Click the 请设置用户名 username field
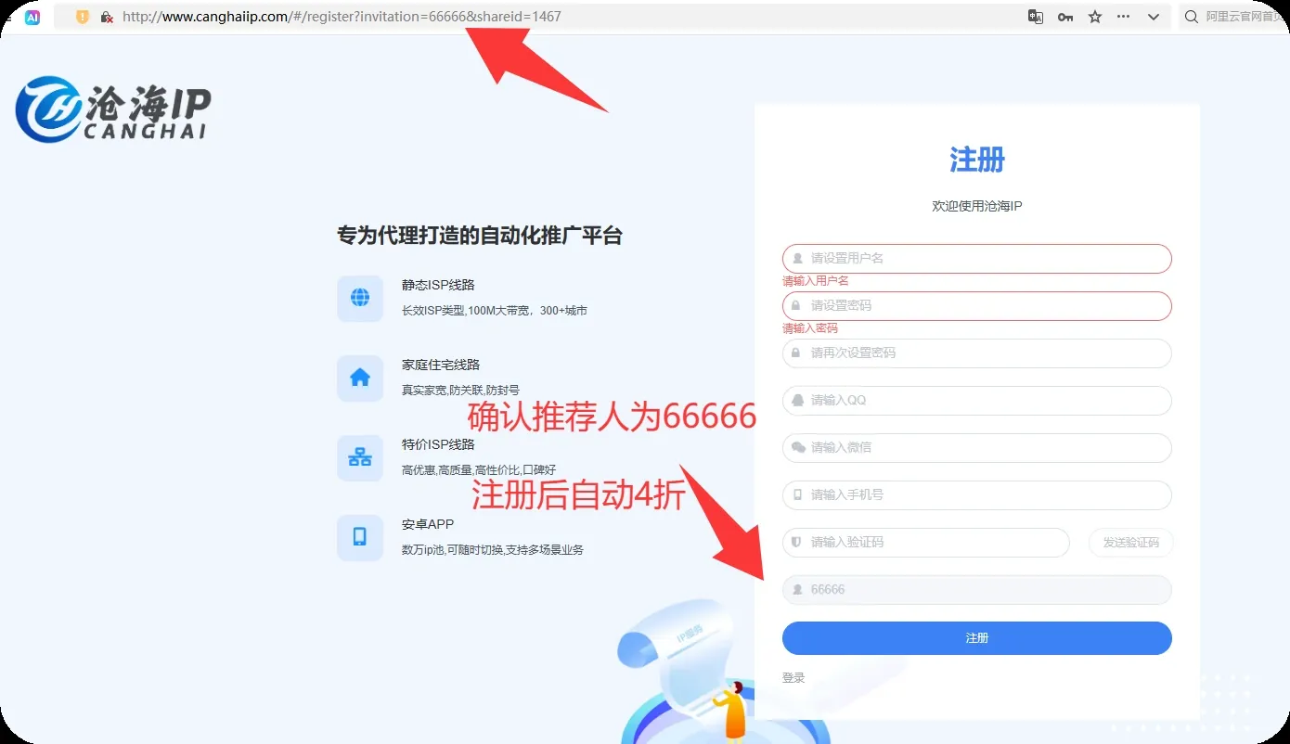Viewport: 1290px width, 744px height. coord(976,259)
